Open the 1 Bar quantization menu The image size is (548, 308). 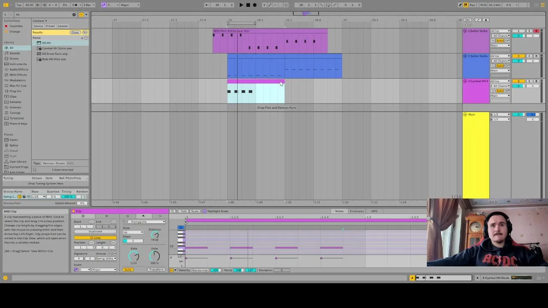(x=88, y=5)
